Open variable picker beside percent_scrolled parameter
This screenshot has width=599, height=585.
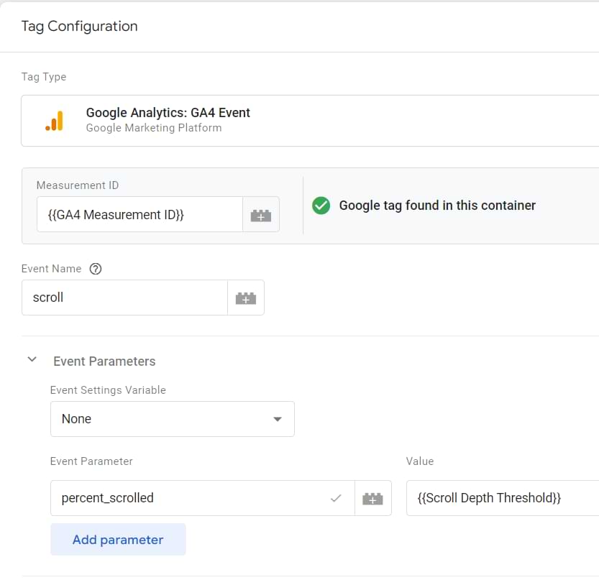tap(372, 498)
